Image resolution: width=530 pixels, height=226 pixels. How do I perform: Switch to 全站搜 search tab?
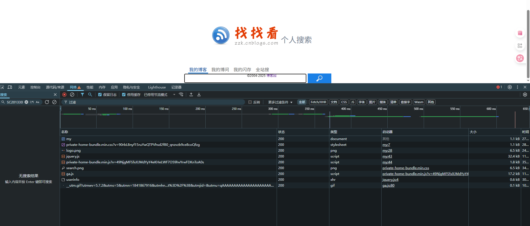pos(262,70)
